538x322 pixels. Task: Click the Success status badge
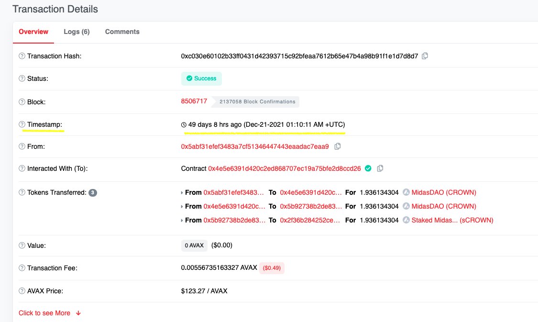(x=201, y=78)
